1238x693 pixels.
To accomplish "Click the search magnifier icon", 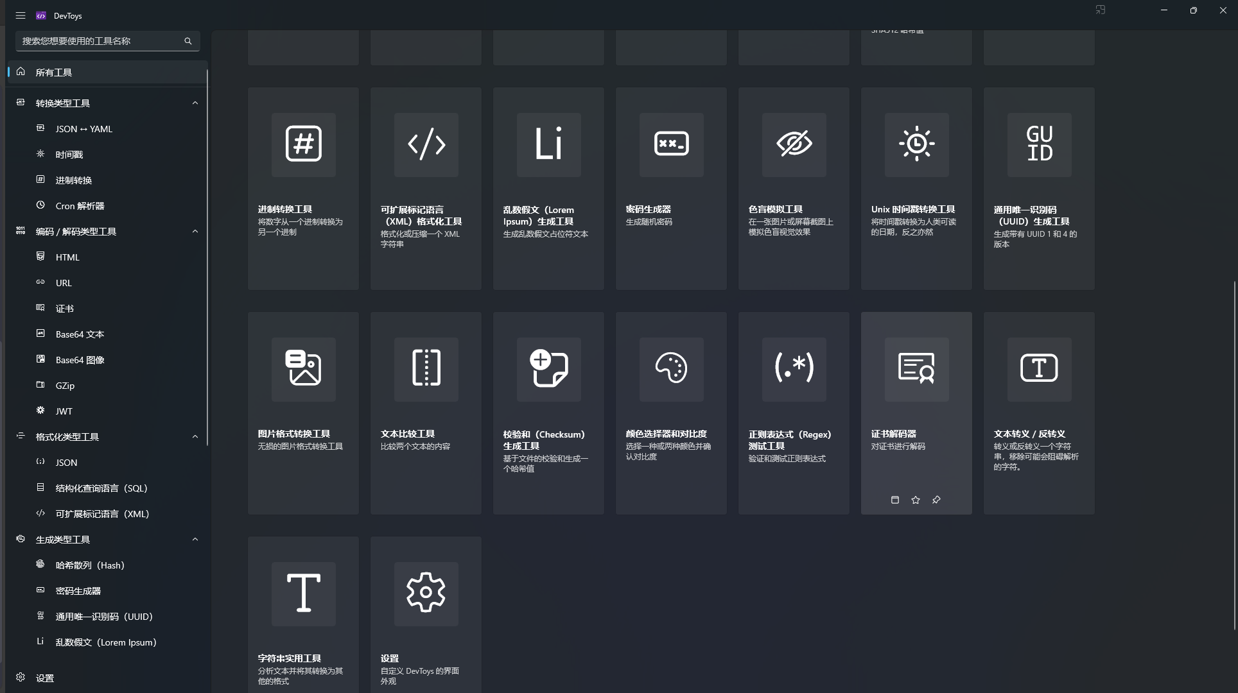I will (x=188, y=41).
